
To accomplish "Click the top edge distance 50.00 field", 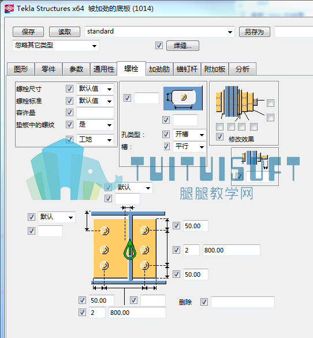I will pyautogui.click(x=196, y=226).
